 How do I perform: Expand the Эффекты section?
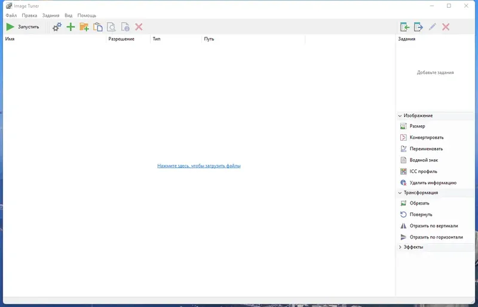(400, 247)
